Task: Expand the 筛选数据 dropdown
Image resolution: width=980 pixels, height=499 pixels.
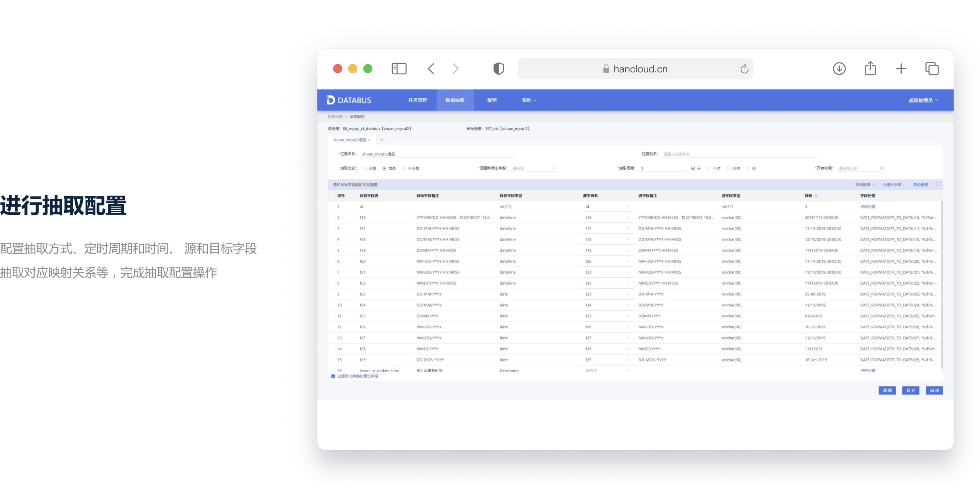Action: [x=864, y=185]
